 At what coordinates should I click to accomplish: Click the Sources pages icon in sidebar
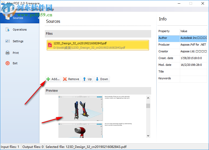point(8,18)
